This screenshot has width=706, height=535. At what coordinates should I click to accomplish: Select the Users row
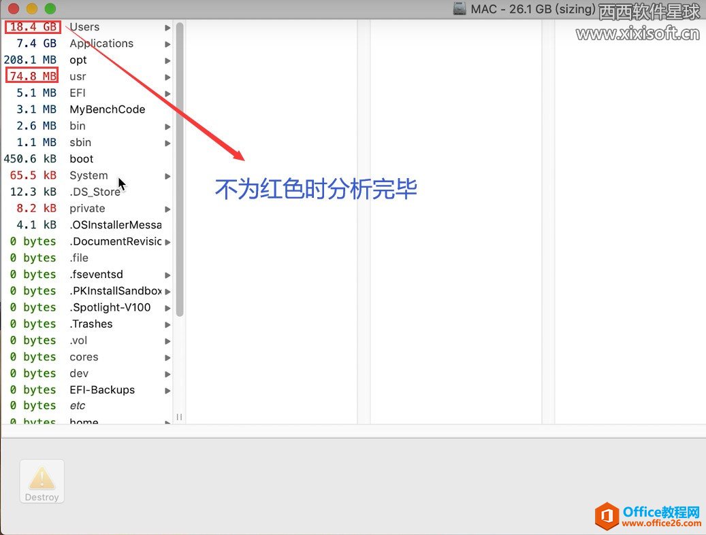(87, 27)
